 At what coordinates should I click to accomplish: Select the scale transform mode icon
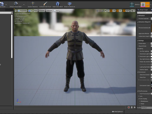pos(102,11)
